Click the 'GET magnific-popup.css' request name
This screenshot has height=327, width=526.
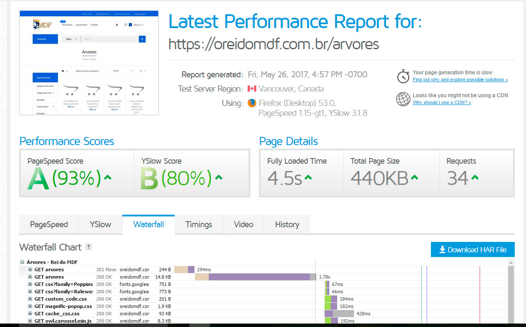pyautogui.click(x=63, y=306)
